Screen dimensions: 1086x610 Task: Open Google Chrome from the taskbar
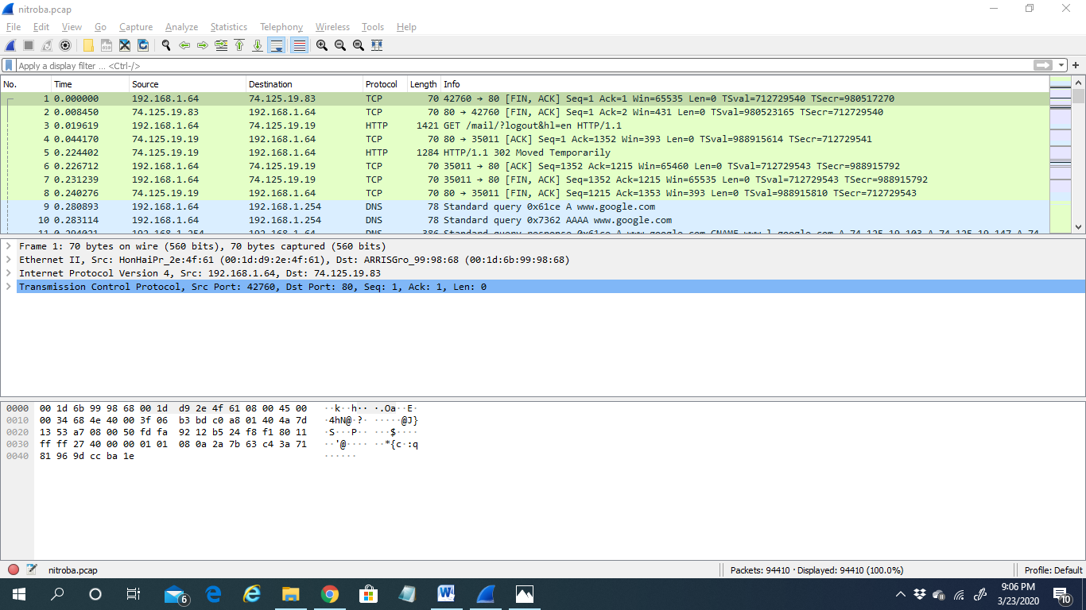click(330, 594)
